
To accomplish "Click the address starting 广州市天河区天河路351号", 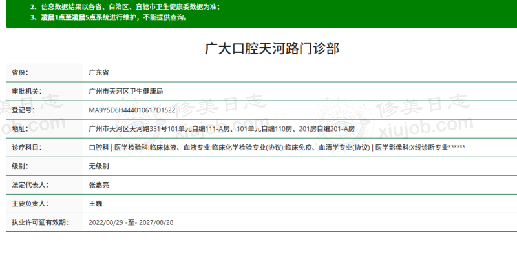I will click(222, 129).
